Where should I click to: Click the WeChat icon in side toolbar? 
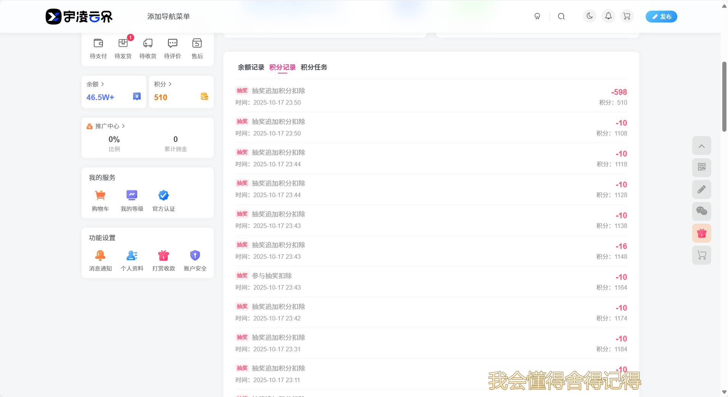click(701, 211)
